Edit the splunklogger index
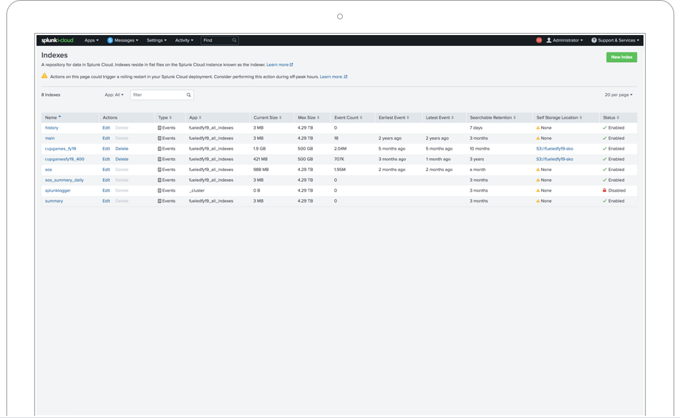This screenshot has height=418, width=680. tap(106, 190)
